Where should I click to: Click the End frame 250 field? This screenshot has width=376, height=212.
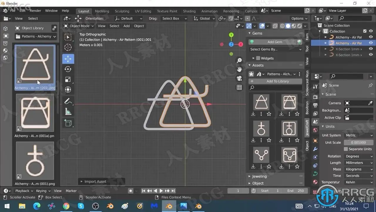pyautogui.click(x=296, y=191)
